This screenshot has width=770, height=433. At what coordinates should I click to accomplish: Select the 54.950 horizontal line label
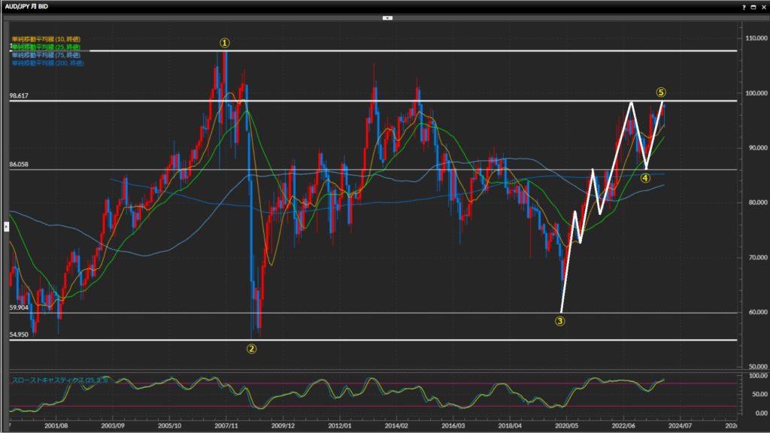[19, 334]
